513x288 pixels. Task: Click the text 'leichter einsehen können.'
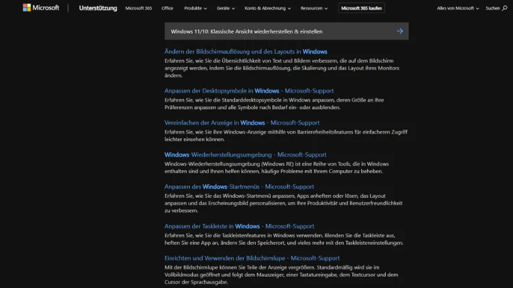pyautogui.click(x=195, y=139)
